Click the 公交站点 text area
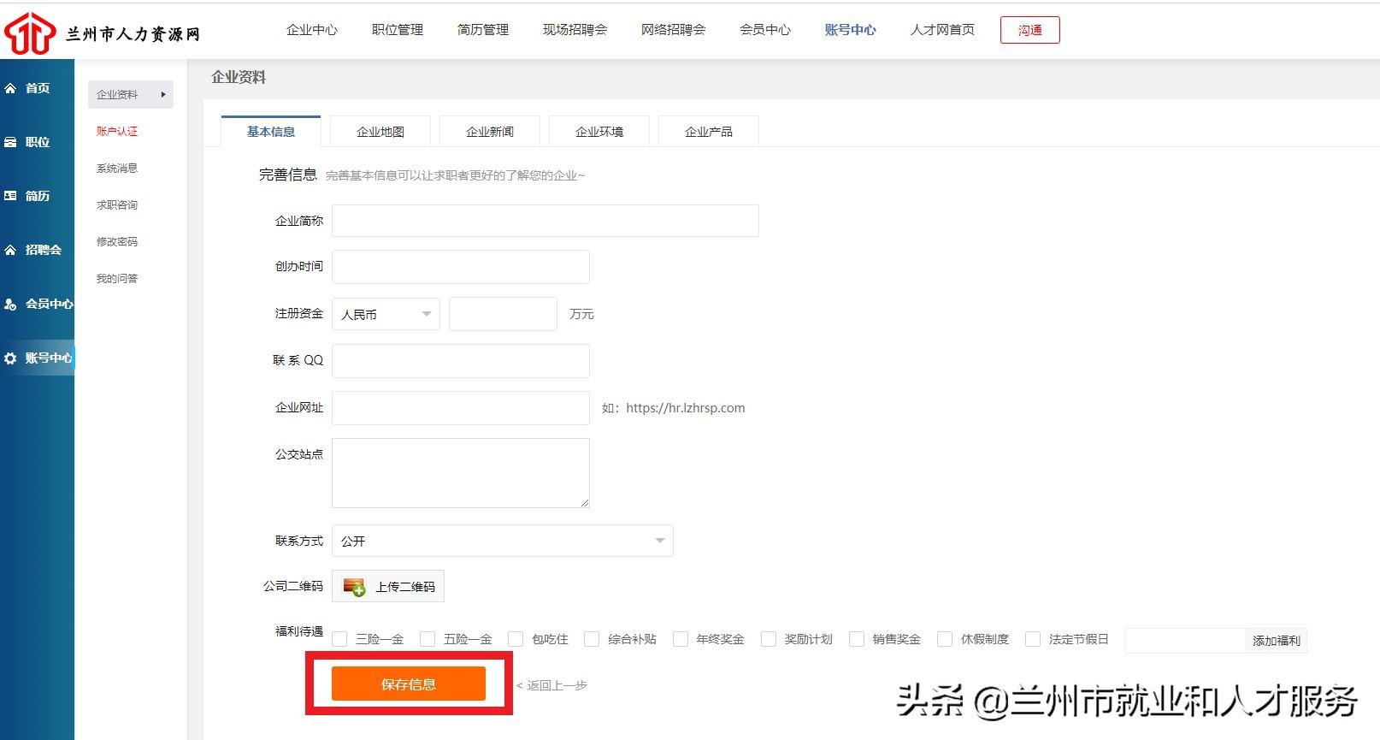The width and height of the screenshot is (1380, 740). [x=461, y=473]
